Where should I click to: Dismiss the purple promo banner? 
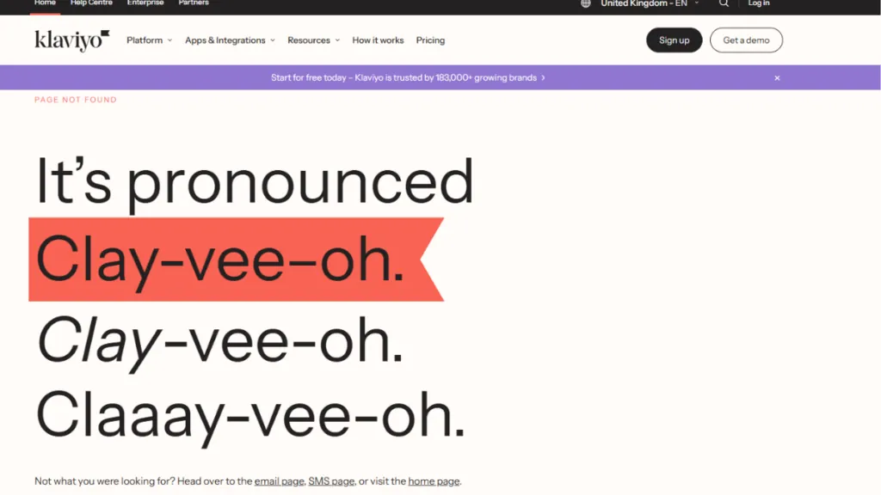[777, 78]
